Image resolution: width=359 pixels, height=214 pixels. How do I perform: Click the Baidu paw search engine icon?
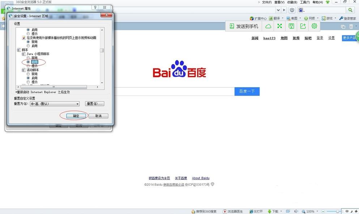tap(301, 10)
